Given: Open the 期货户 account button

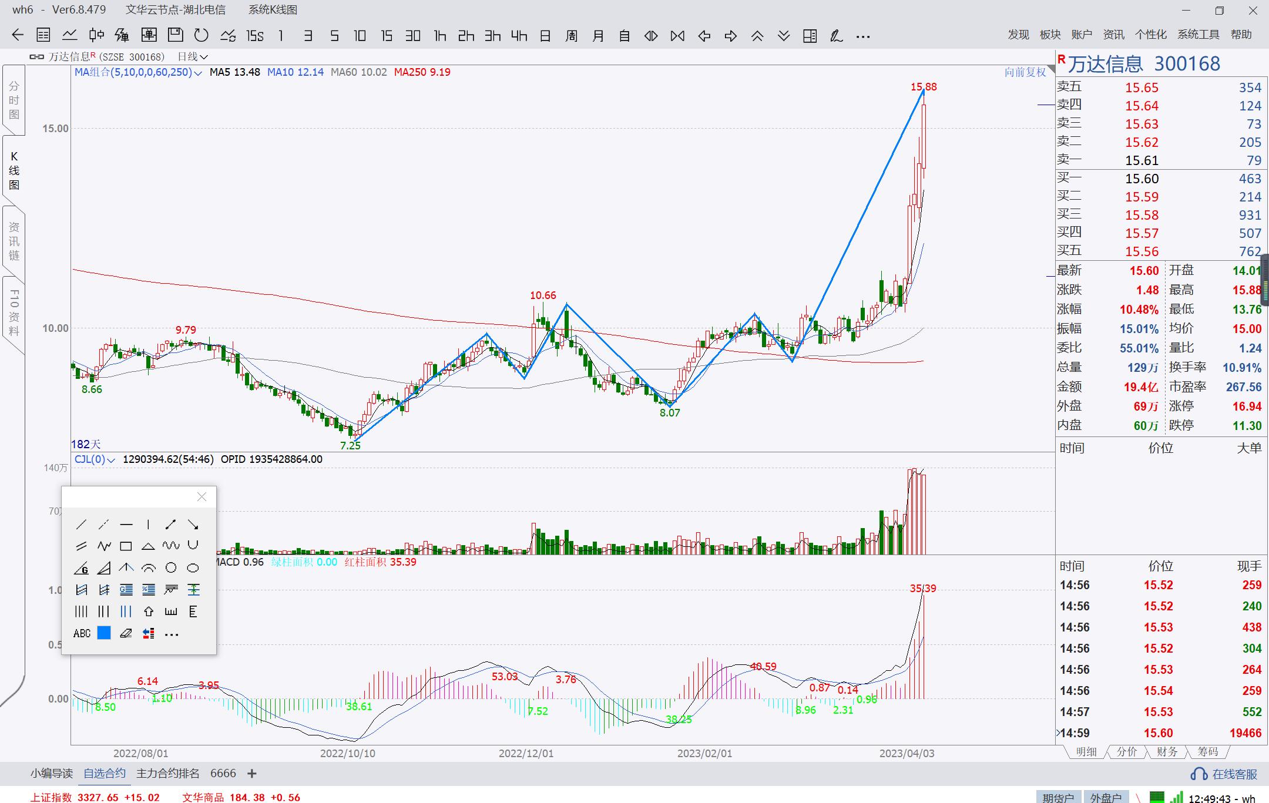Looking at the screenshot, I should [1058, 797].
